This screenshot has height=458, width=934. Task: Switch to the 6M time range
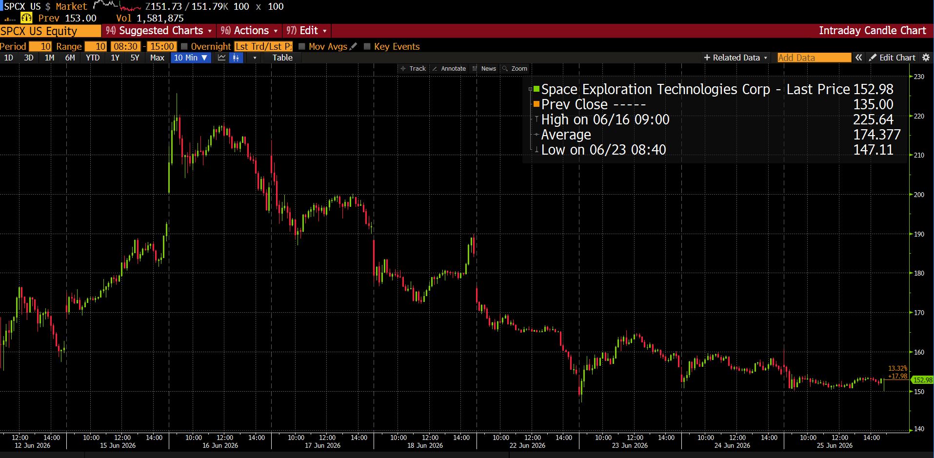tap(70, 58)
